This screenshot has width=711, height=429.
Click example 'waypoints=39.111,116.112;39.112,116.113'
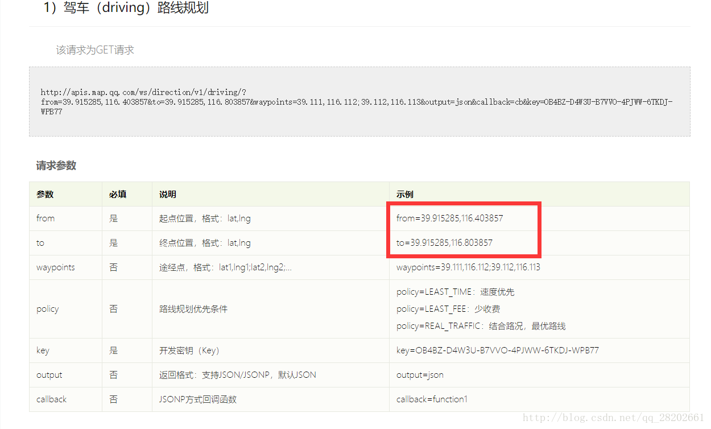click(x=469, y=267)
